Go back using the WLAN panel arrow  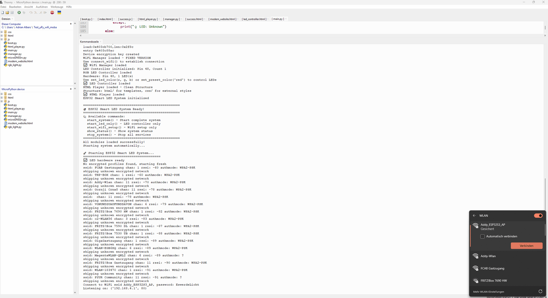coord(474,216)
